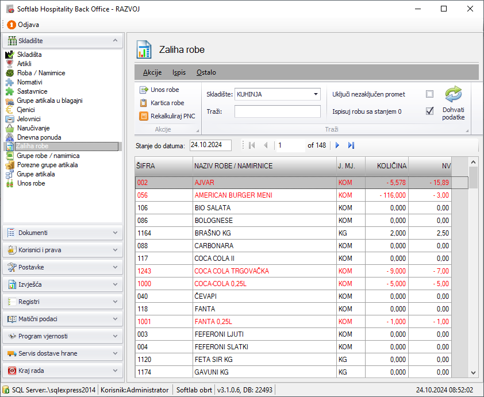Open Kartica robe clipboard icon
The width and height of the screenshot is (484, 397).
tap(144, 103)
